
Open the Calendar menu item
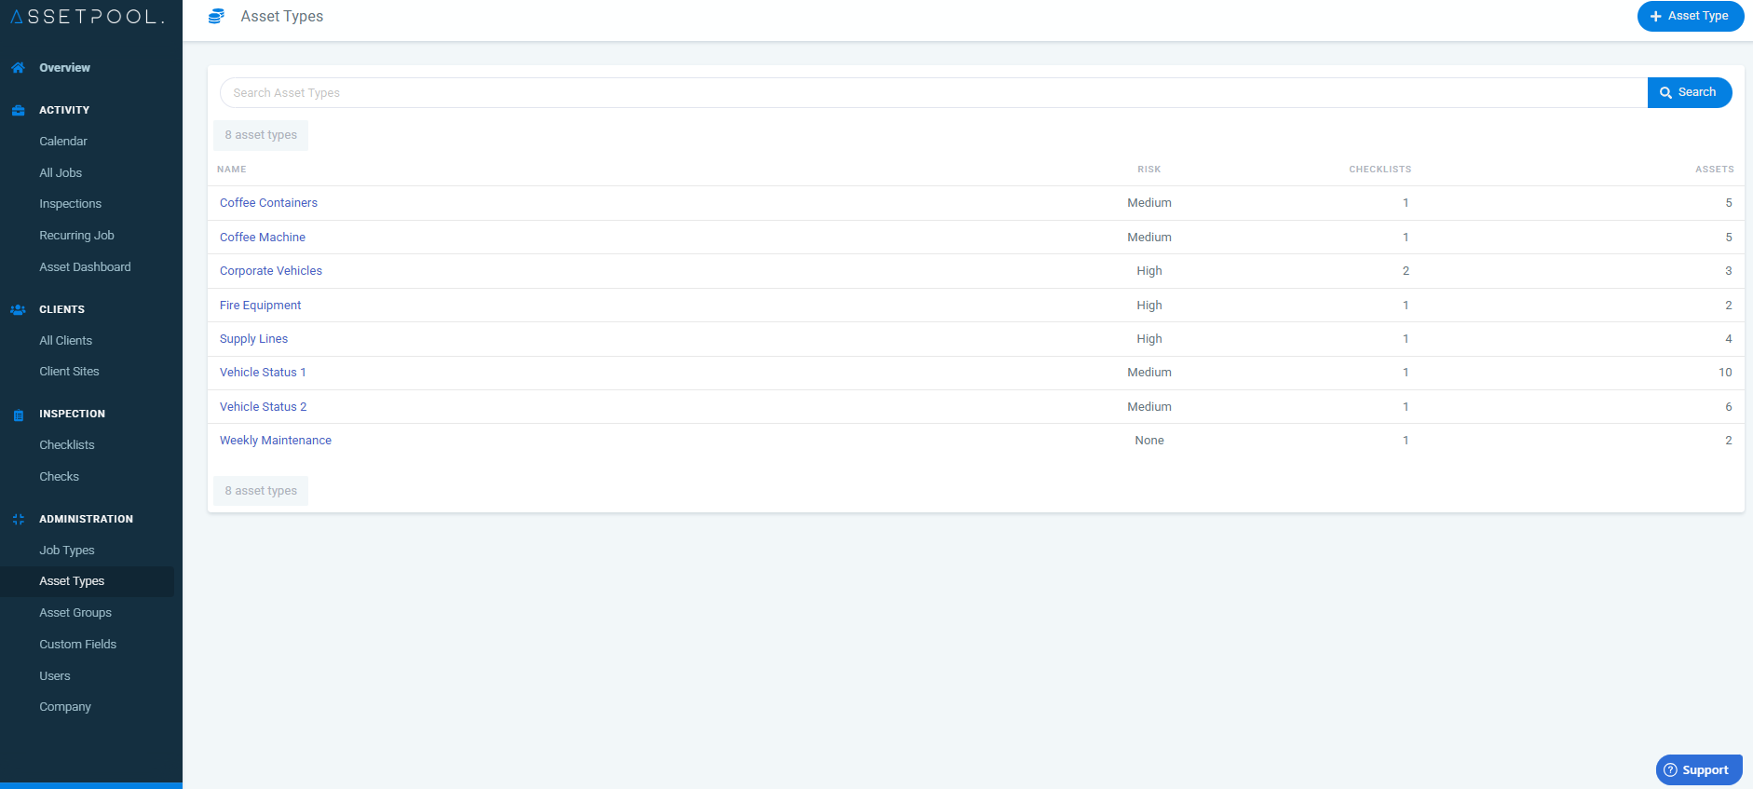pyautogui.click(x=63, y=142)
